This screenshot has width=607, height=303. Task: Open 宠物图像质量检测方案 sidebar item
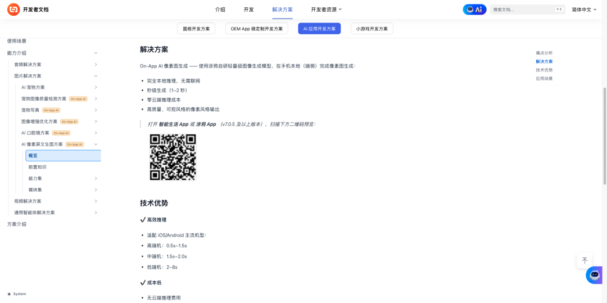[x=44, y=99]
